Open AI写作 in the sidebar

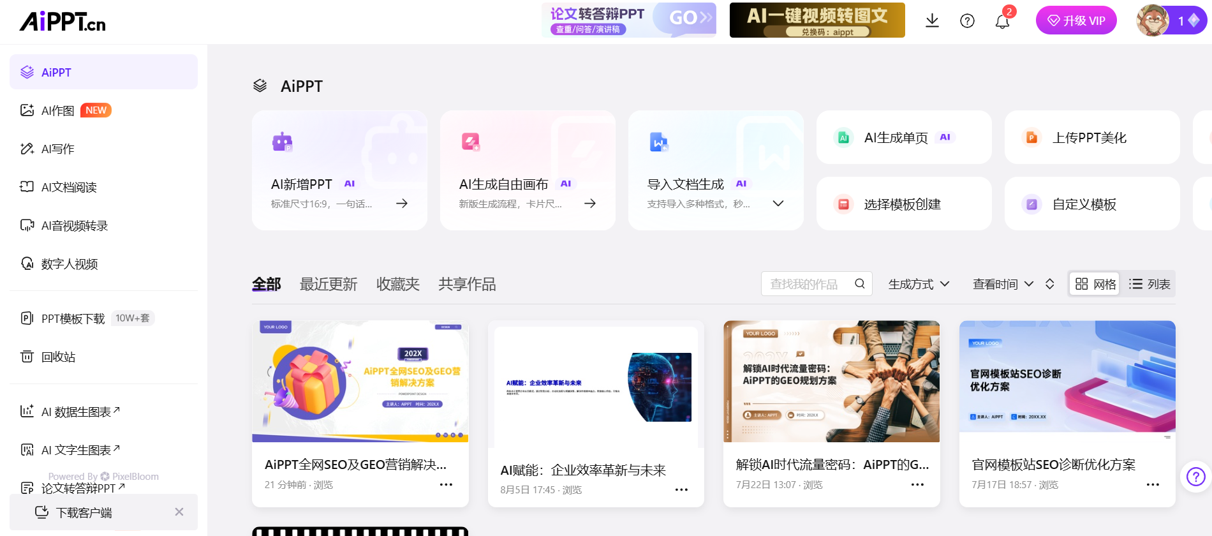pyautogui.click(x=103, y=149)
